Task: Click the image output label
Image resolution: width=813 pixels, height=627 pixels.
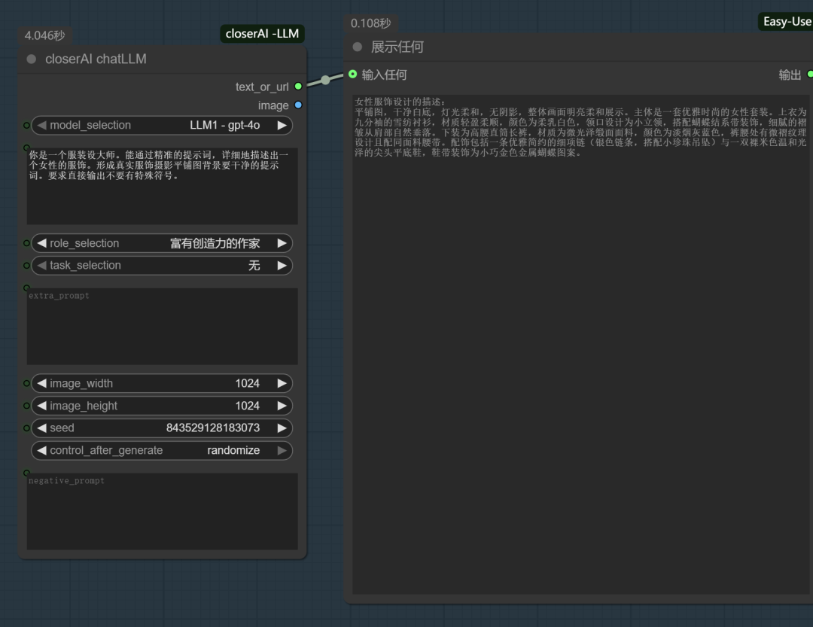Action: (x=273, y=105)
